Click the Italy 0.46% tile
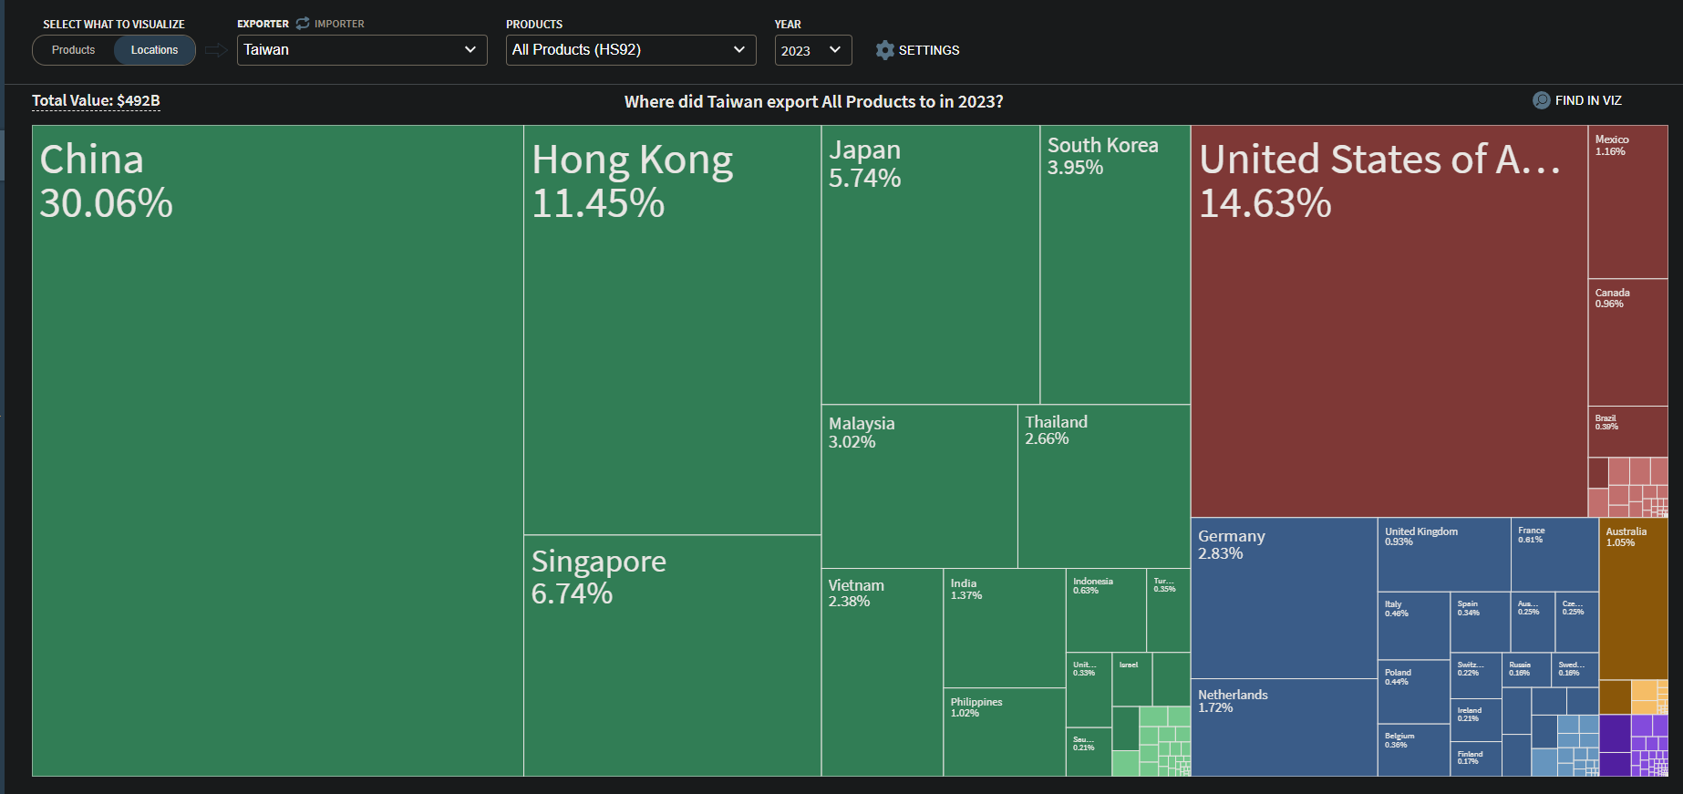This screenshot has height=794, width=1683. 1414,625
